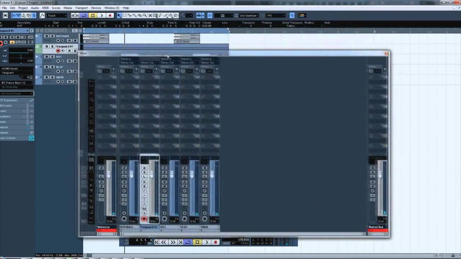Toggle read automation on SNEIR track

coord(69,82)
